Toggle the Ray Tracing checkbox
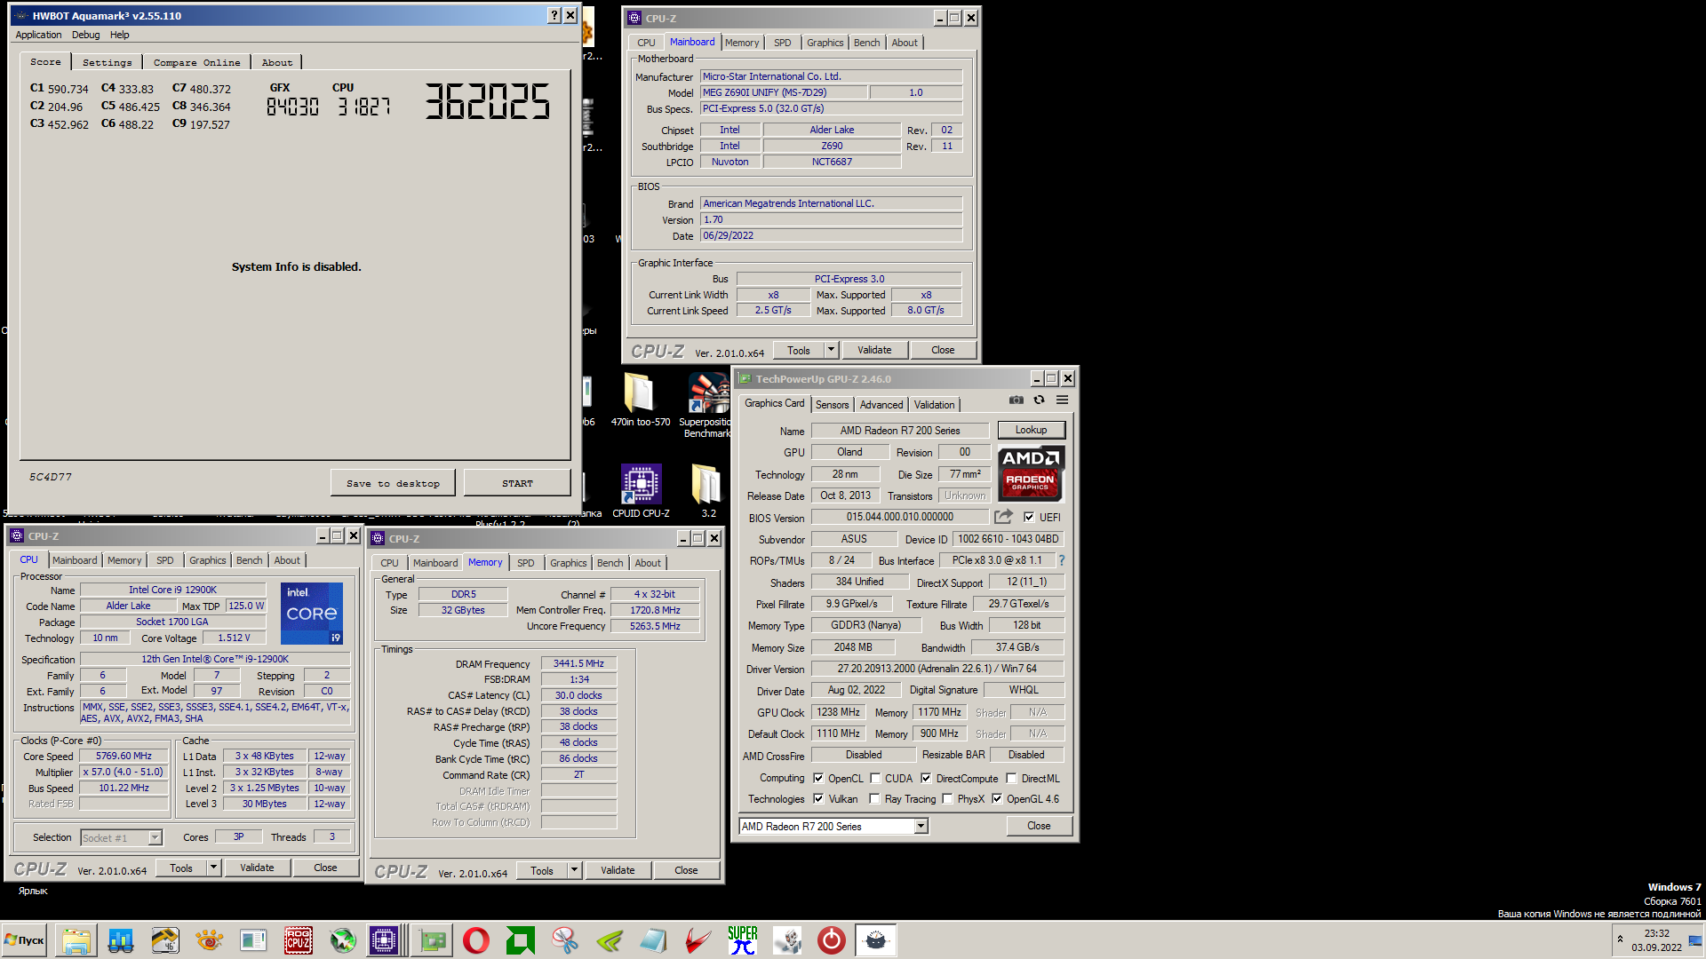The width and height of the screenshot is (1706, 959). pyautogui.click(x=875, y=798)
